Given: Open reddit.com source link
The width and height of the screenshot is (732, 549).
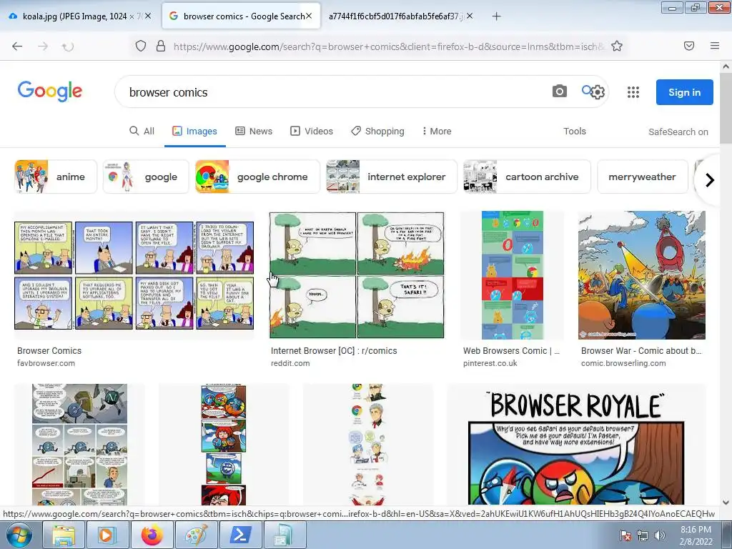Looking at the screenshot, I should 290,363.
